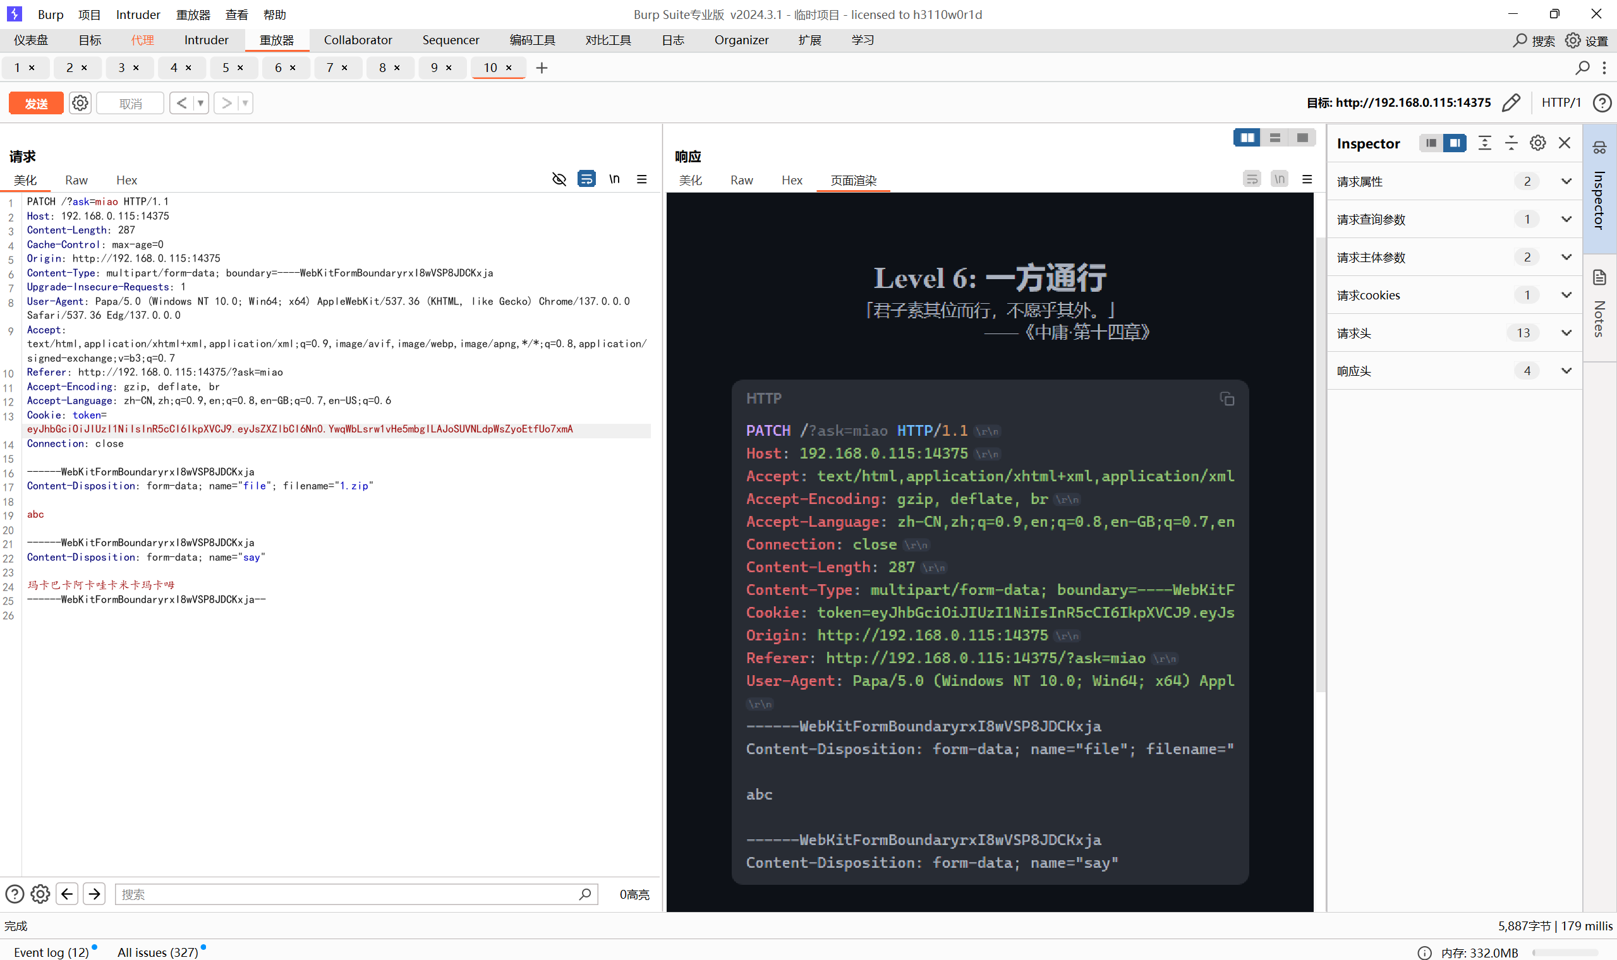
Task: Click magnifier in request search field
Action: (x=584, y=894)
